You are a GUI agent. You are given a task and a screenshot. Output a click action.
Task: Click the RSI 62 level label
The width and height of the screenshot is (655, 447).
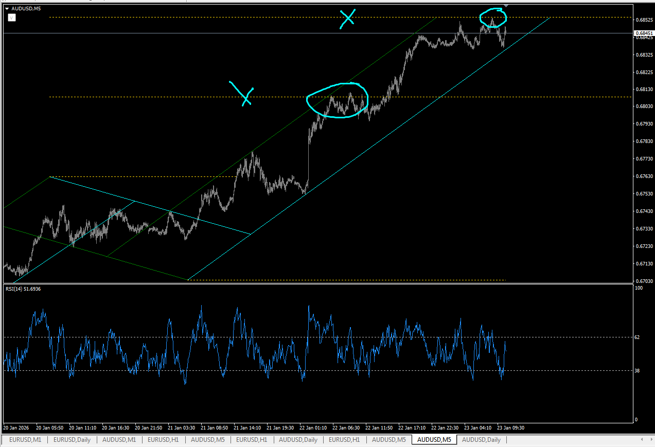[x=637, y=337]
